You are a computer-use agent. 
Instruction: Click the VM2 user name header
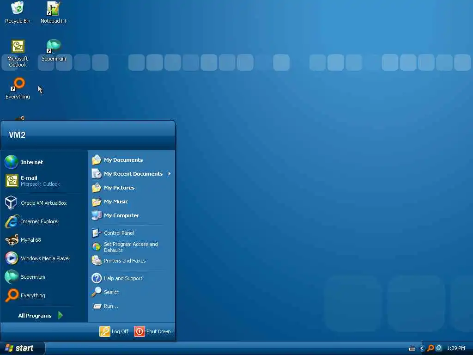point(17,135)
